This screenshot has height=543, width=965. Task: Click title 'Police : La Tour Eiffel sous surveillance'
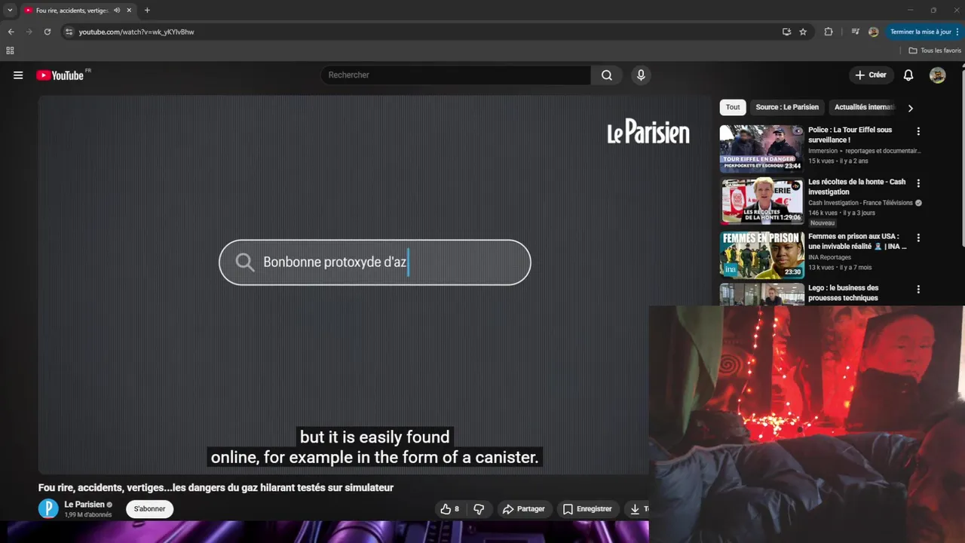(850, 135)
